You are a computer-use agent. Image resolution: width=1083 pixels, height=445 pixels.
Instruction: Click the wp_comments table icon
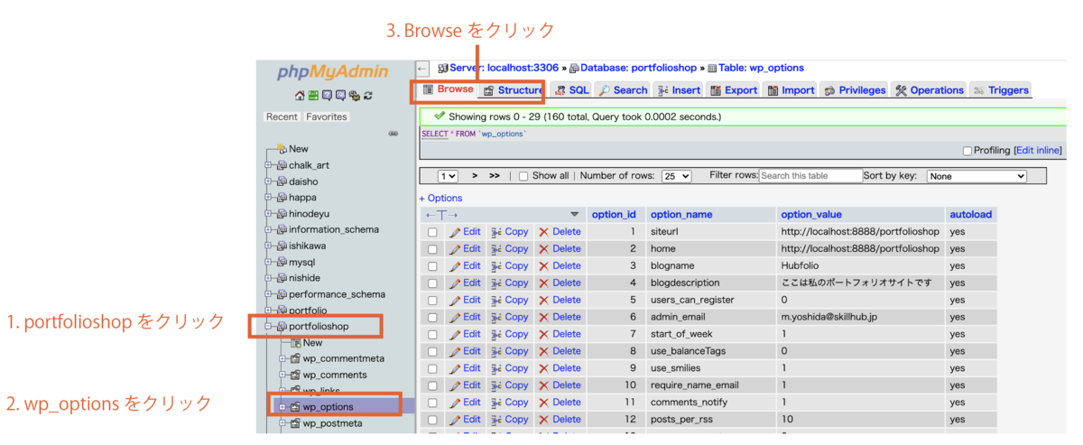pos(295,375)
